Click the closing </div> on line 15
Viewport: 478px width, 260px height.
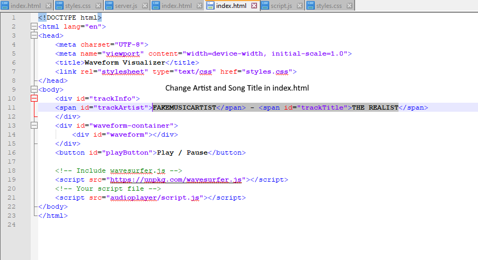(x=68, y=144)
